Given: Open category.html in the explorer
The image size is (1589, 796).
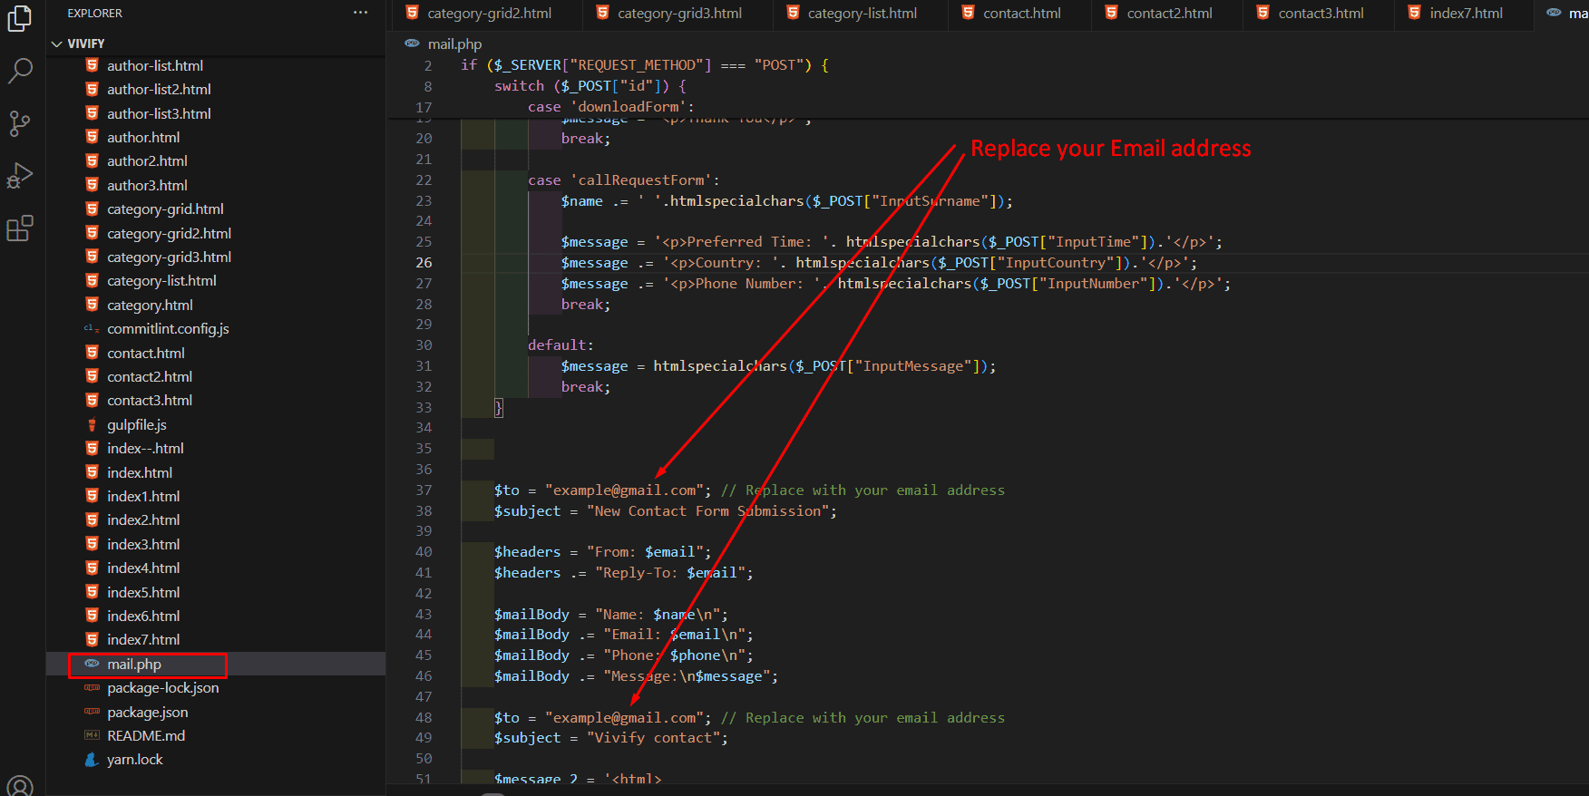Looking at the screenshot, I should coord(150,305).
